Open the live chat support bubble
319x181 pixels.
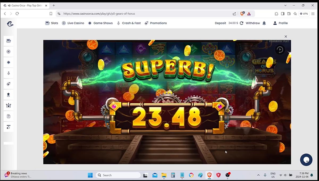click(306, 160)
